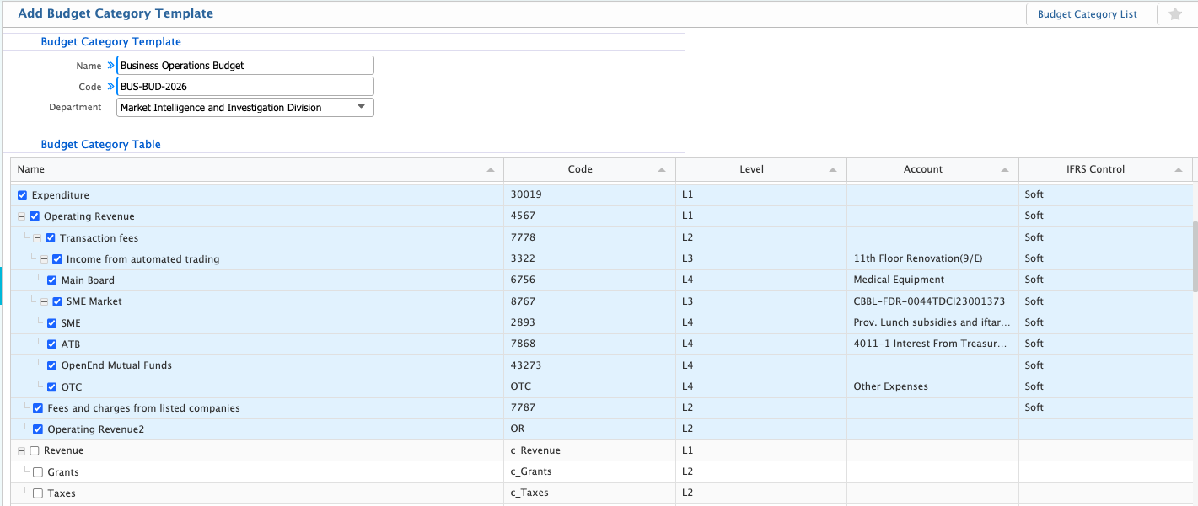Click the table vertical scrollbar
The width and height of the screenshot is (1198, 506).
point(1194,257)
